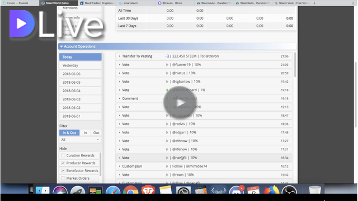This screenshot has height=201, width=358.
Task: Open Notes app from the dock
Action: pos(166,190)
